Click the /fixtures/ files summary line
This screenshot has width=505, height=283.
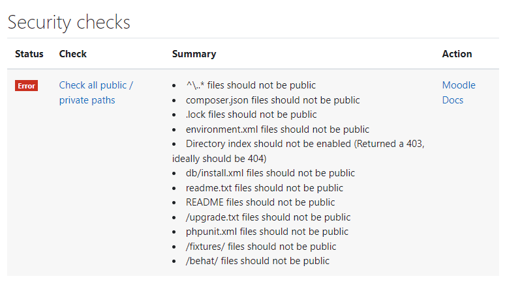point(261,247)
